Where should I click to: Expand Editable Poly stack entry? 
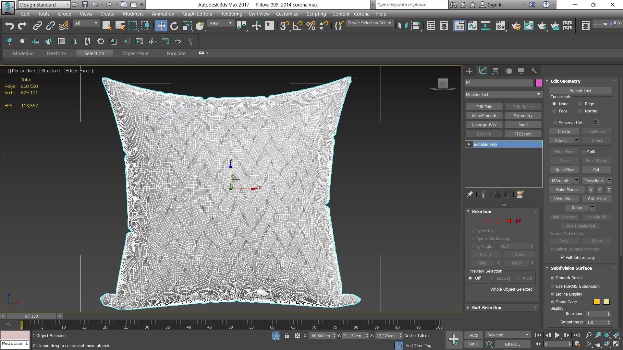(469, 145)
